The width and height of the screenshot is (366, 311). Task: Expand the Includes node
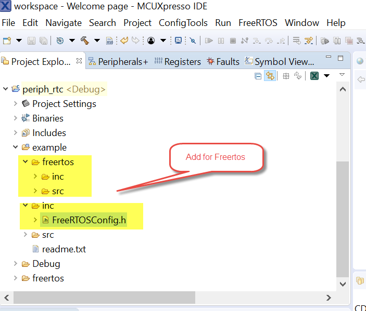16,132
